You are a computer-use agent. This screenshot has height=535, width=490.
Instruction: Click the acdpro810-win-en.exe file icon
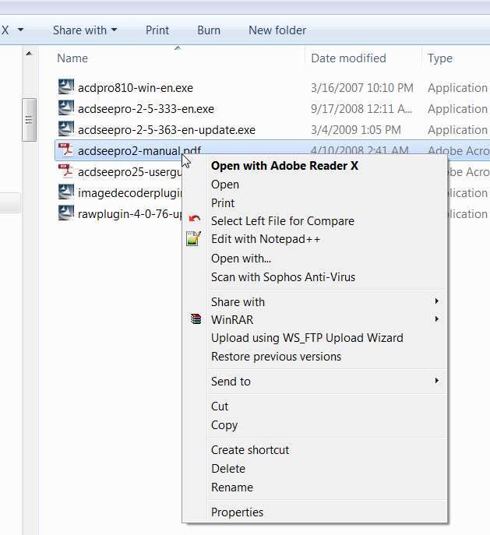66,86
